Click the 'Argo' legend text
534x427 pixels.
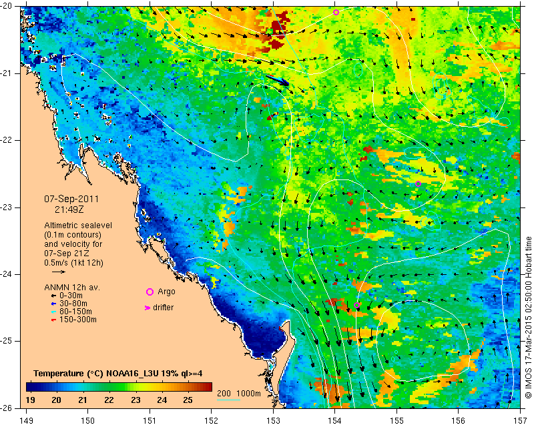click(166, 292)
